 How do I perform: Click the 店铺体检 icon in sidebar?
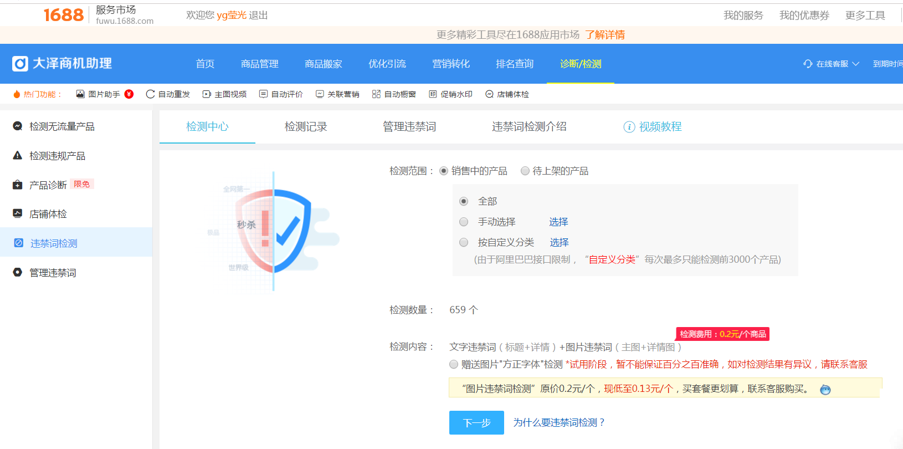coord(18,213)
